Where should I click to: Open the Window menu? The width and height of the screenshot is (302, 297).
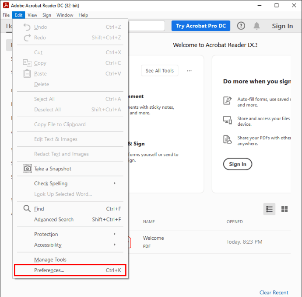[65, 15]
